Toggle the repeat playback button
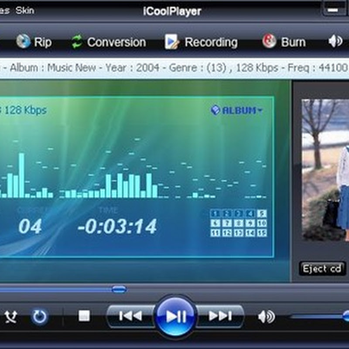Screen dimensions: 349x349 (39, 316)
